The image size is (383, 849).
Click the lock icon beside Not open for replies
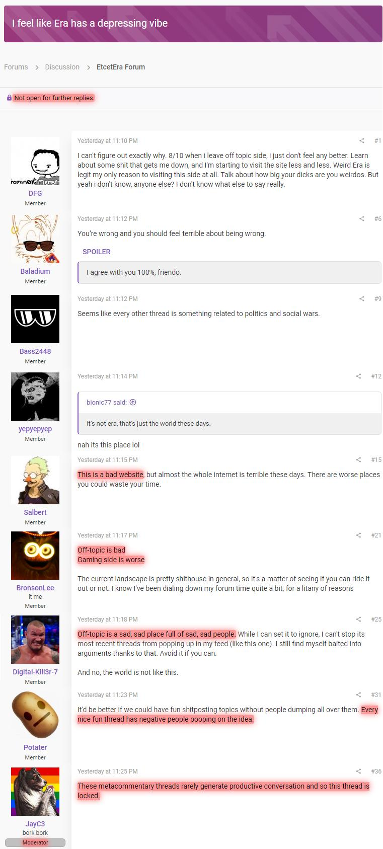pyautogui.click(x=9, y=98)
